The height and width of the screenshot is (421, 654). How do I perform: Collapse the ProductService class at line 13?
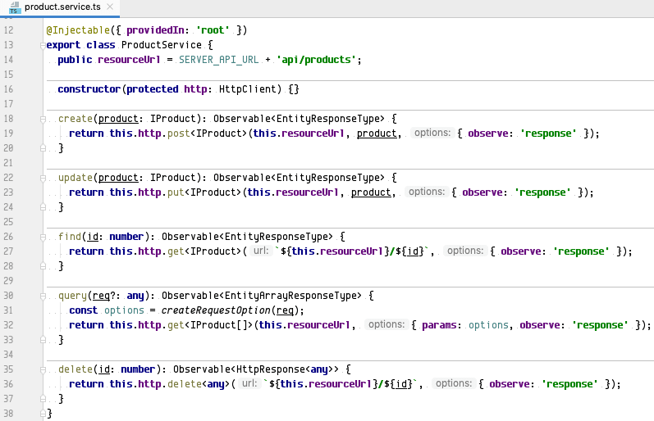[x=43, y=45]
